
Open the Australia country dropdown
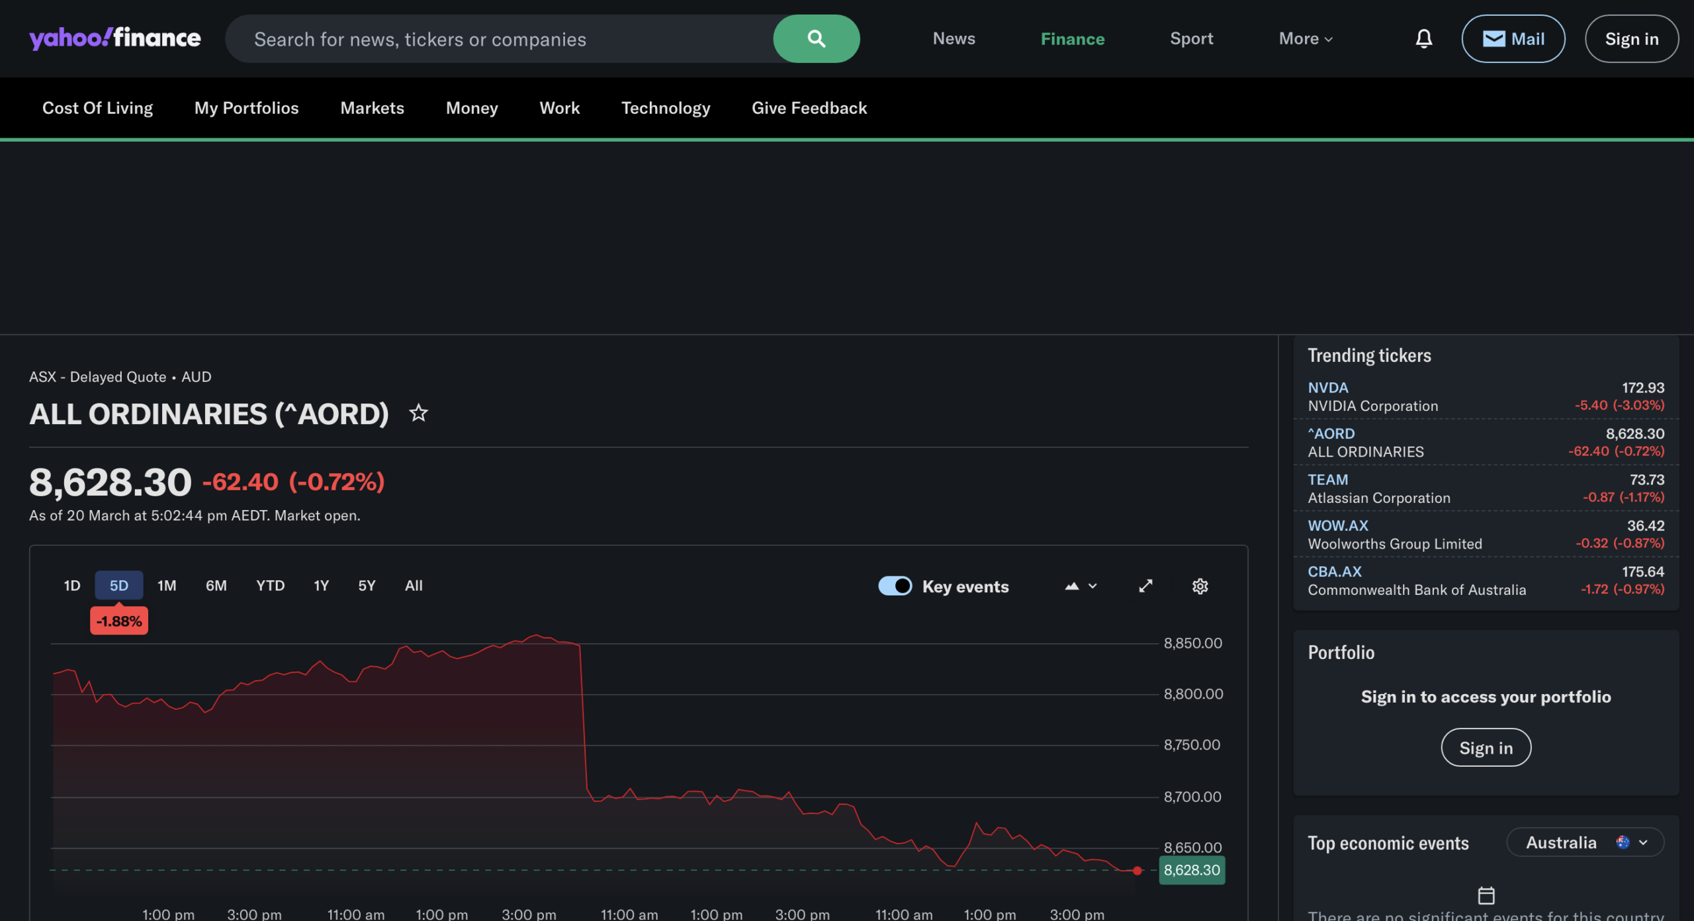[x=1585, y=842]
